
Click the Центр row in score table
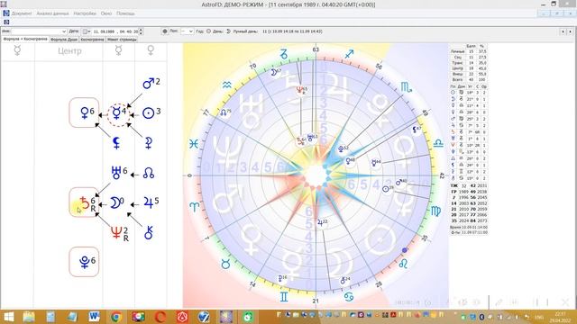click(x=469, y=68)
